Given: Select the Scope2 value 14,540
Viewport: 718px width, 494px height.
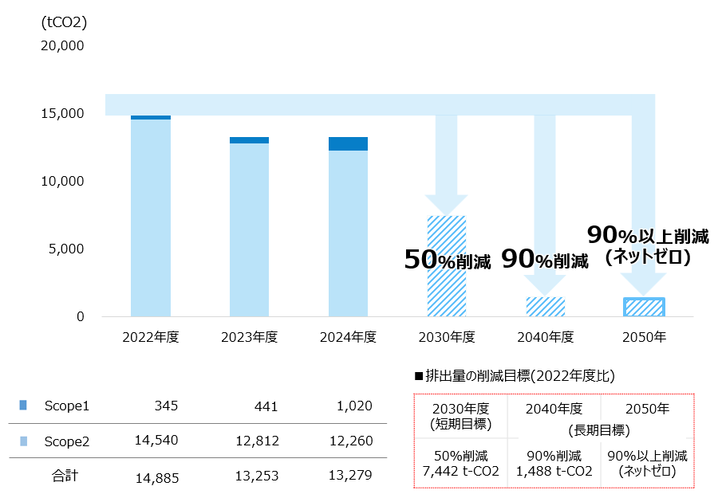Looking at the screenshot, I should point(157,441).
